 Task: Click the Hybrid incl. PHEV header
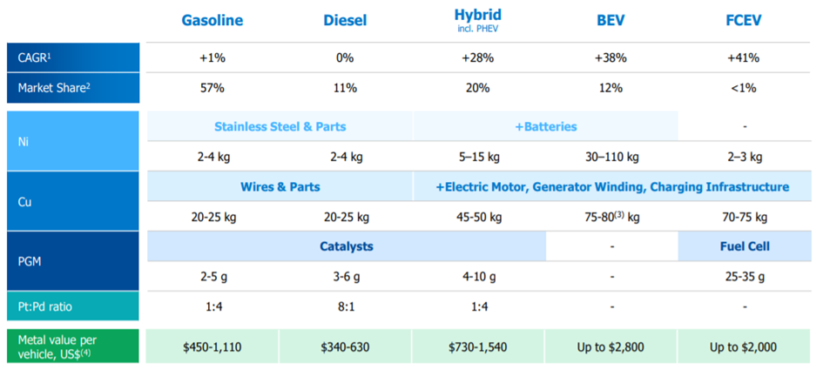point(477,17)
